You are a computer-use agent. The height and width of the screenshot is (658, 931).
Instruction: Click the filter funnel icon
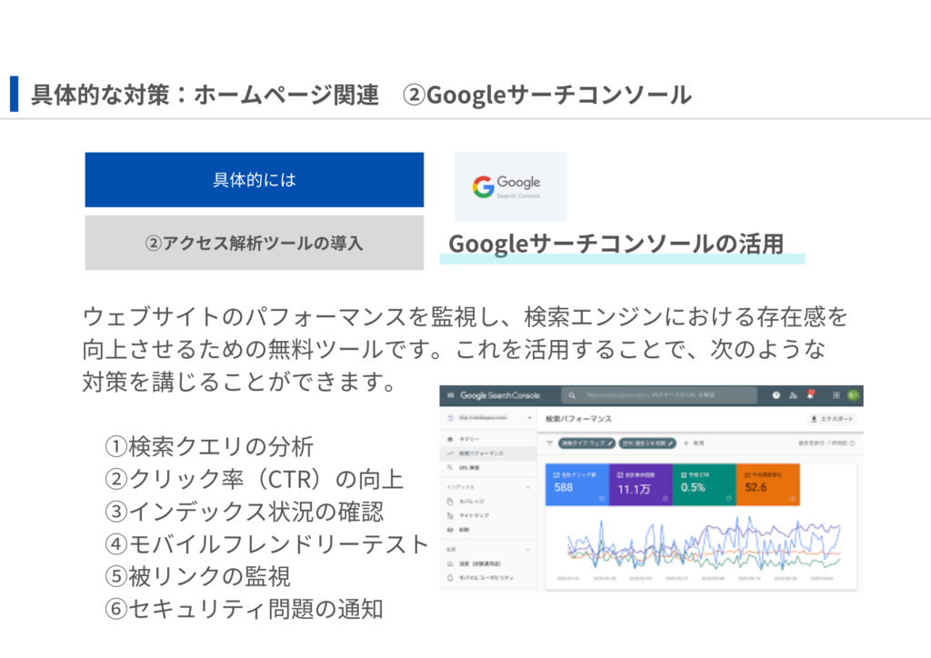click(549, 444)
